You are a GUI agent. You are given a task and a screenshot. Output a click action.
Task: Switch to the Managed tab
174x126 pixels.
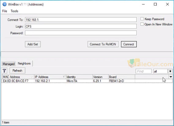[9, 64]
